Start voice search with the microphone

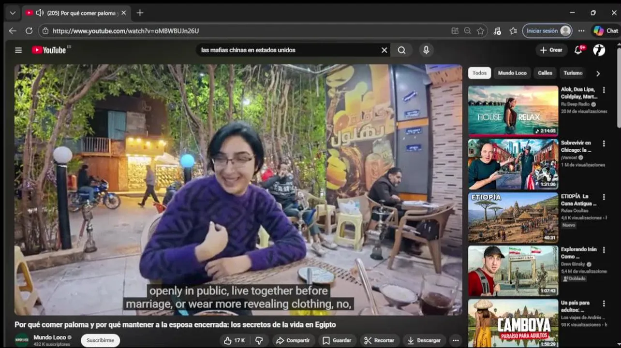point(426,50)
